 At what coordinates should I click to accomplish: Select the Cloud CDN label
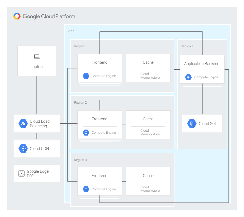(x=39, y=149)
